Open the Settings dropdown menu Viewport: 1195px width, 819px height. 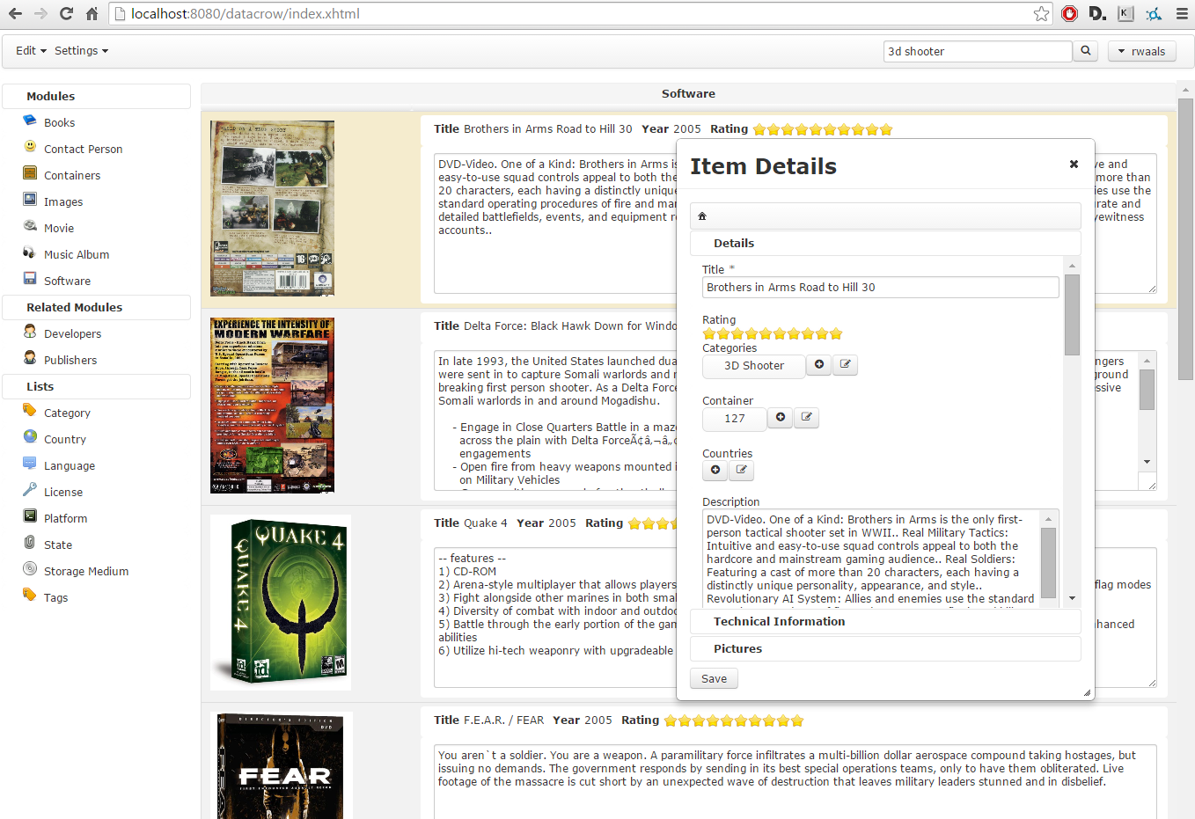(x=81, y=51)
